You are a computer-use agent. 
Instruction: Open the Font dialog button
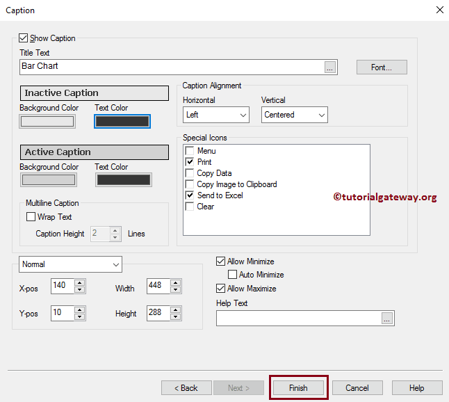click(382, 67)
